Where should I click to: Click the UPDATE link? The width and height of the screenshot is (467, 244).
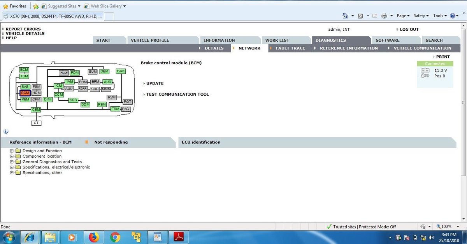(154, 83)
